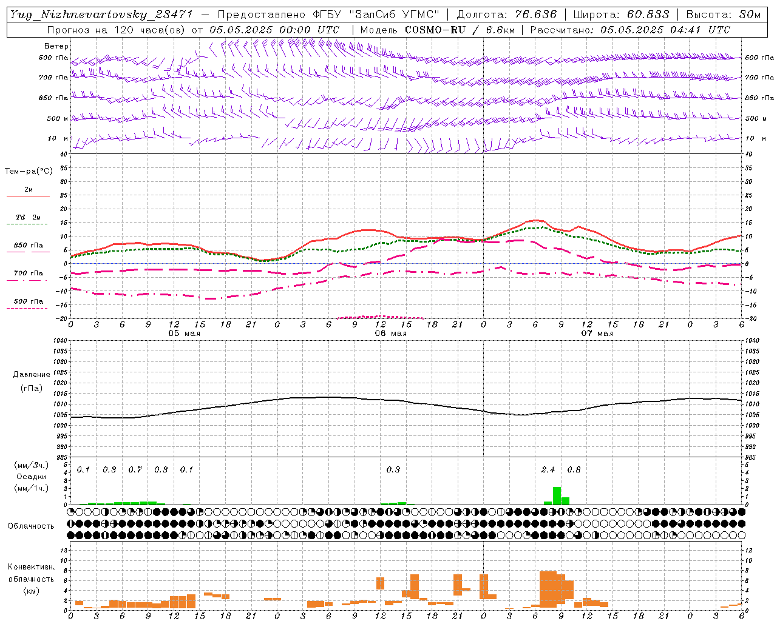Click the 07 мая date label

tap(597, 334)
